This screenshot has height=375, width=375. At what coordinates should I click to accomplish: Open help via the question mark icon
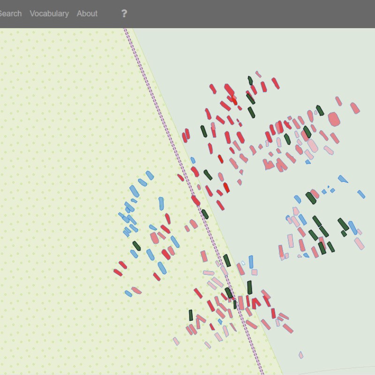[124, 14]
